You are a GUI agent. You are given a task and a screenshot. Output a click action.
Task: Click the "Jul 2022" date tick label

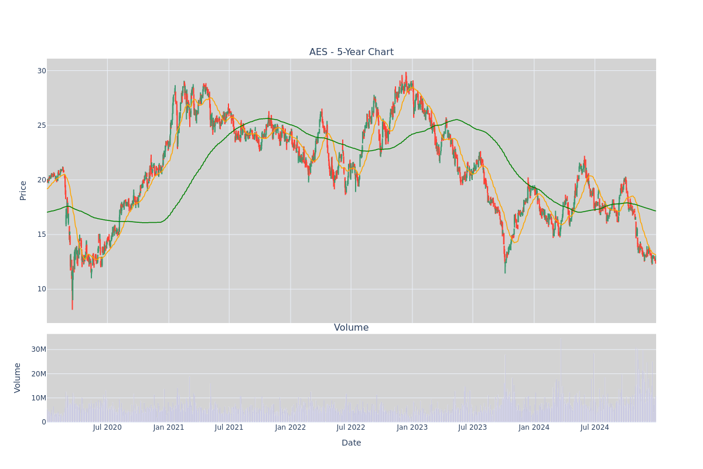click(x=351, y=427)
